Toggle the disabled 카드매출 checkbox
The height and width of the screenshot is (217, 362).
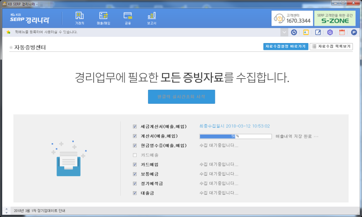[135, 155]
